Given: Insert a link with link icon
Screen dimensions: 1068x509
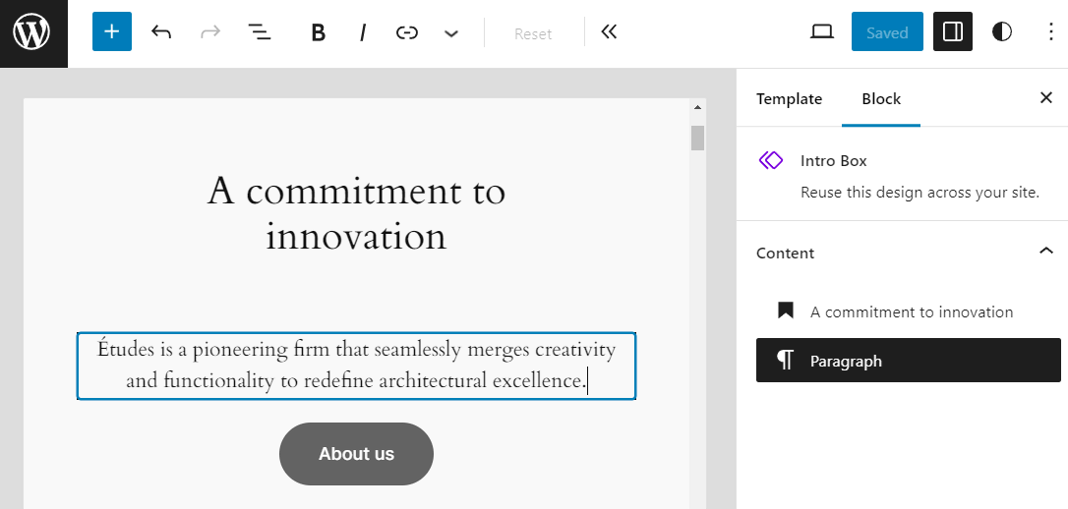Looking at the screenshot, I should 406,33.
